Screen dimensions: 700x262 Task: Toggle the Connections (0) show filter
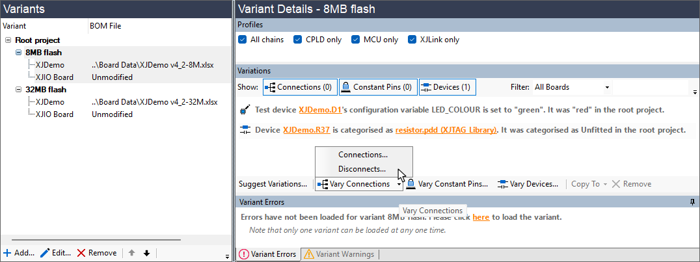tap(299, 87)
